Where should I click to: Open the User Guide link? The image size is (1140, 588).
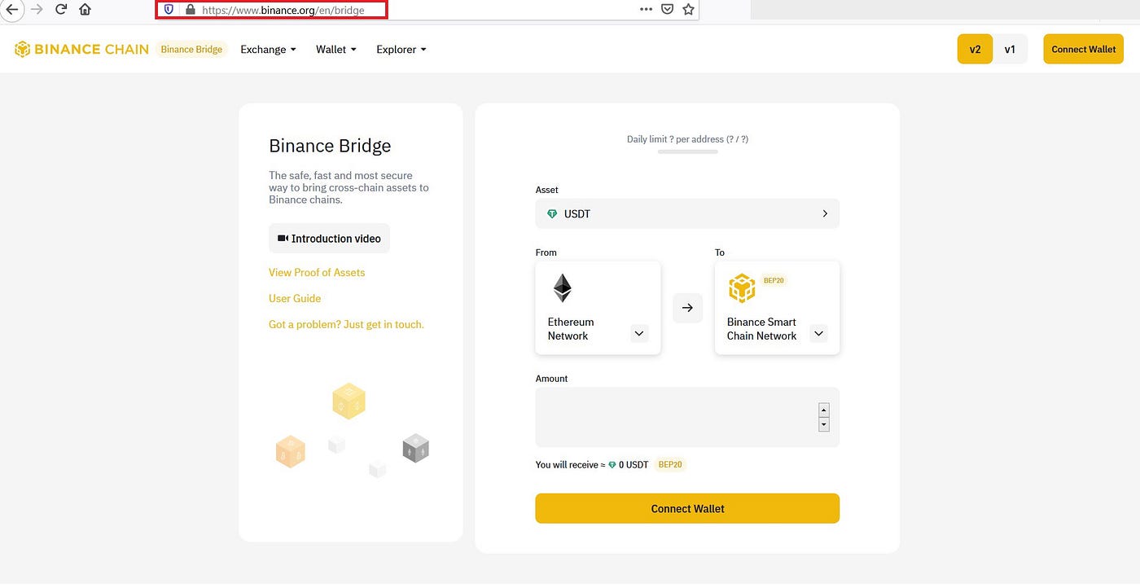(295, 299)
